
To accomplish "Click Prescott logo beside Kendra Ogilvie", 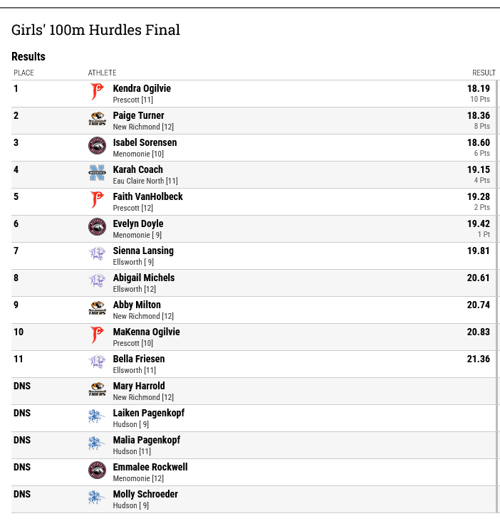I will (x=97, y=92).
